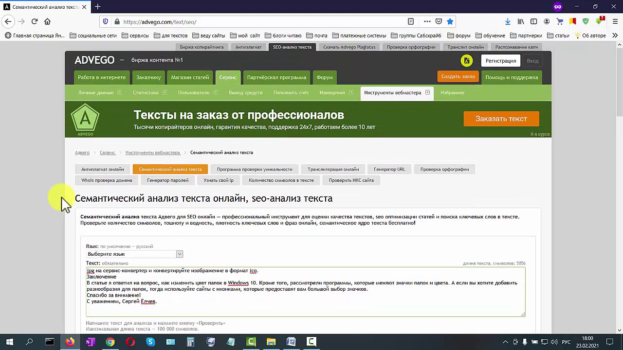Screen dimensions: 623x350
Task: Open Windows taskbar search
Action: (x=29, y=342)
